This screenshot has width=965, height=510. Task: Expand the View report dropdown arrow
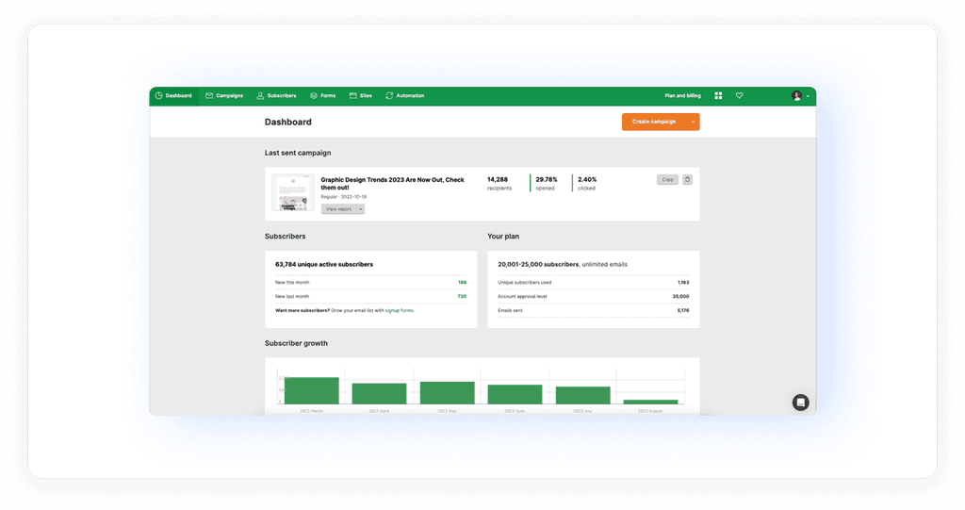coord(361,209)
